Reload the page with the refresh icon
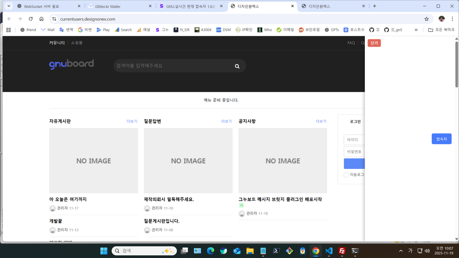 pos(31,19)
